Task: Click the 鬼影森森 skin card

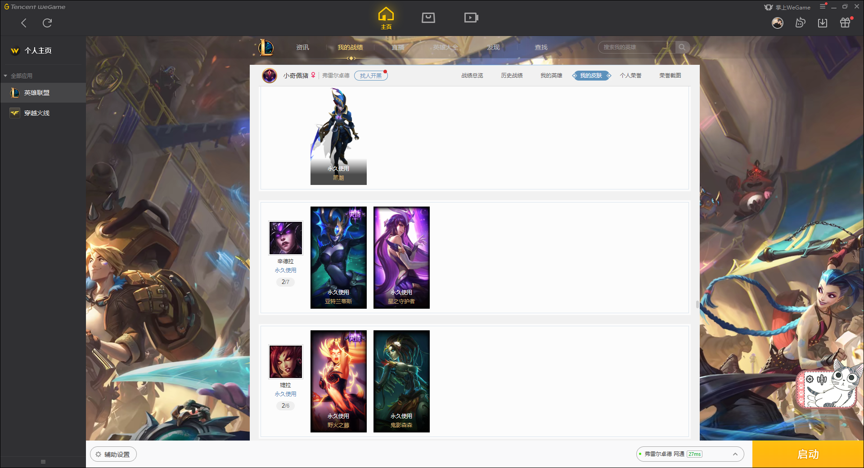Action: pyautogui.click(x=401, y=382)
